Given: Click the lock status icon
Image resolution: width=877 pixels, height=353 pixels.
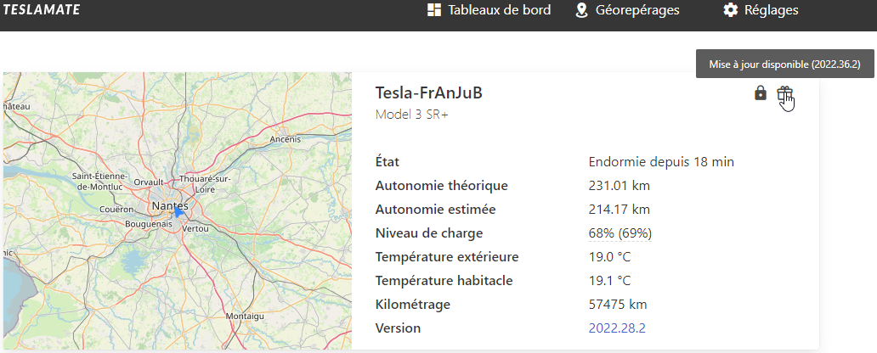Looking at the screenshot, I should click(760, 92).
